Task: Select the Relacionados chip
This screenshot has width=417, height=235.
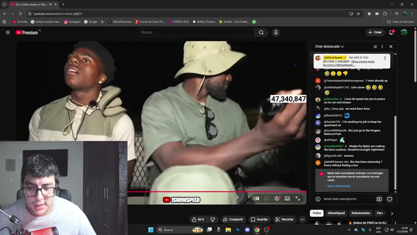Action: click(x=361, y=213)
